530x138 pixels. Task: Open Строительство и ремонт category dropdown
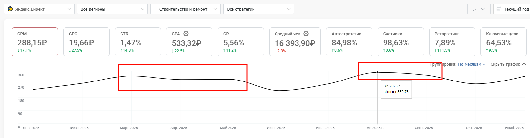click(185, 9)
